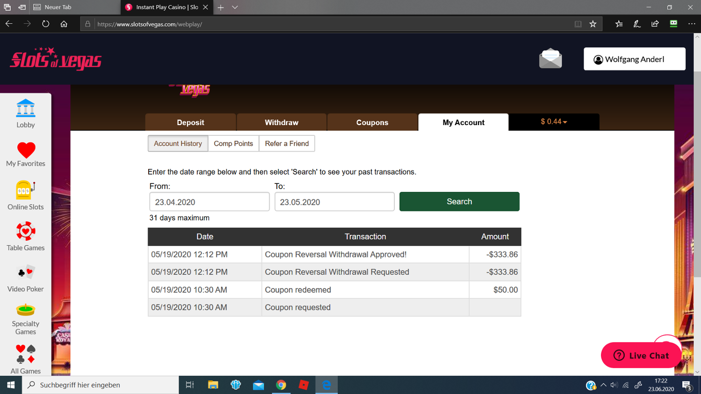Select the Comp Points sub-tab
Viewport: 701px width, 394px height.
(x=233, y=144)
